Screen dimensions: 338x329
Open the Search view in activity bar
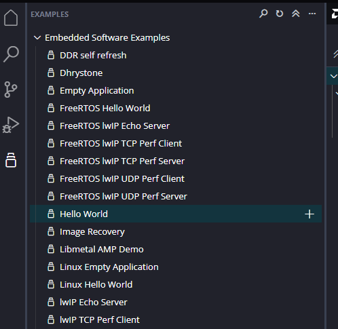11,54
